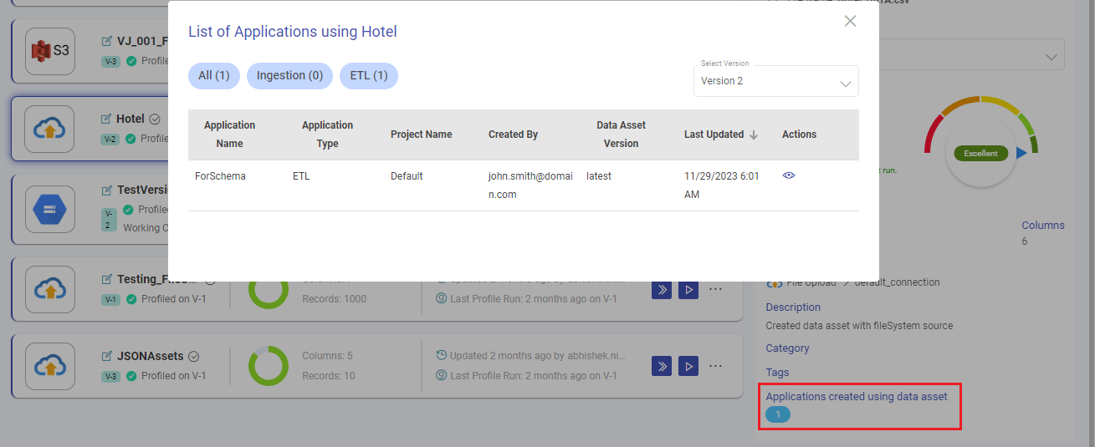This screenshot has height=447, width=1095.
Task: Click the ForSchema application name cell
Action: pos(220,176)
